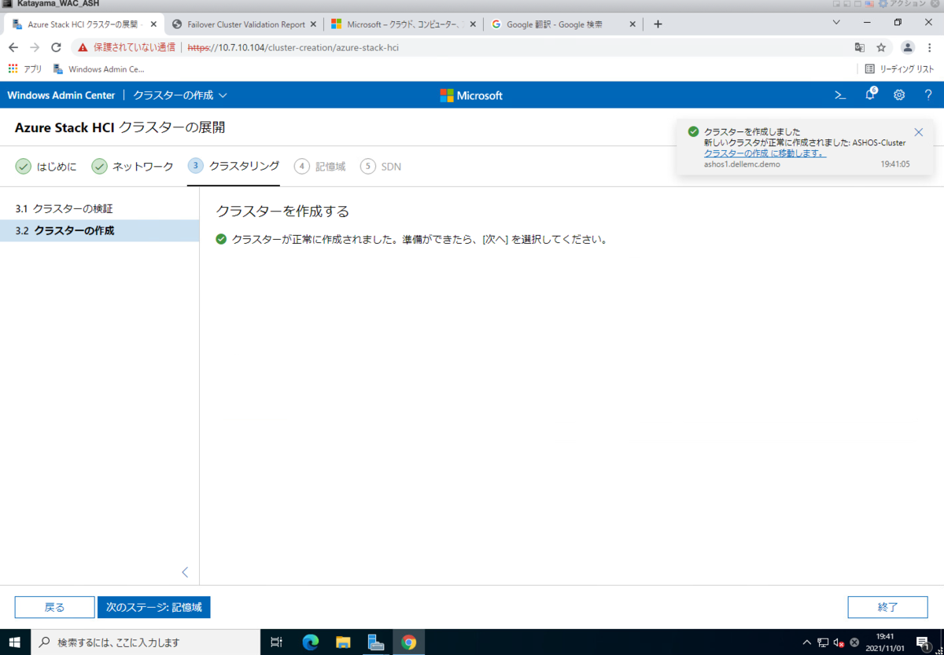Click the browser back arrow
The height and width of the screenshot is (655, 944).
[13, 47]
